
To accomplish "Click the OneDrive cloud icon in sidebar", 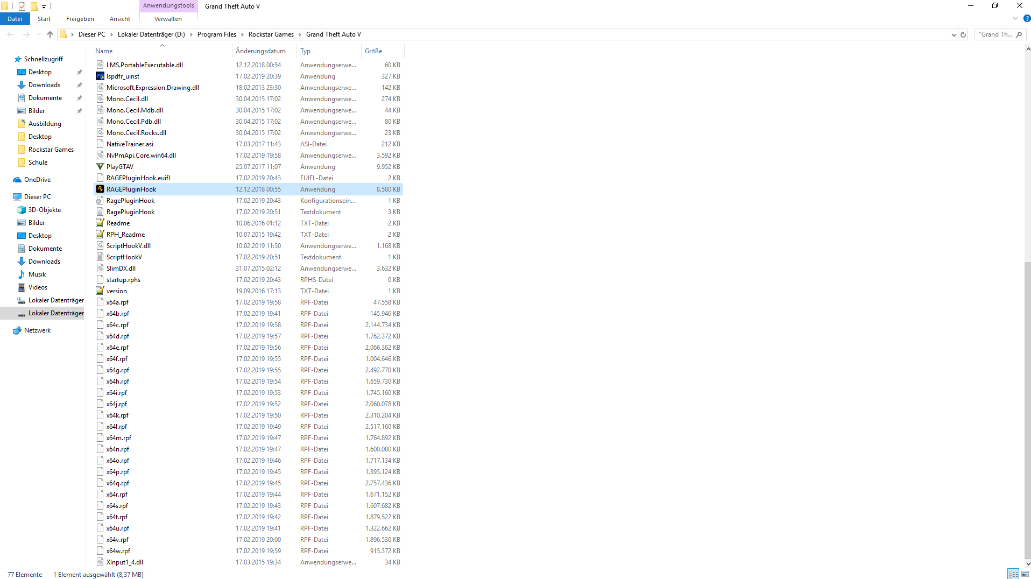I will point(17,180).
